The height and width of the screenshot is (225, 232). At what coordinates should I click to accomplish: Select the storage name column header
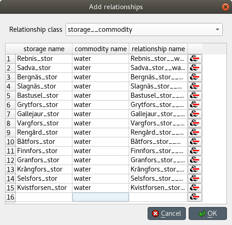[x=44, y=49]
